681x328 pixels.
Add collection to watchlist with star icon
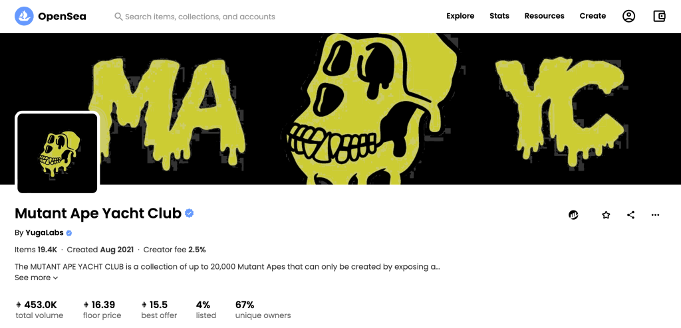(606, 214)
